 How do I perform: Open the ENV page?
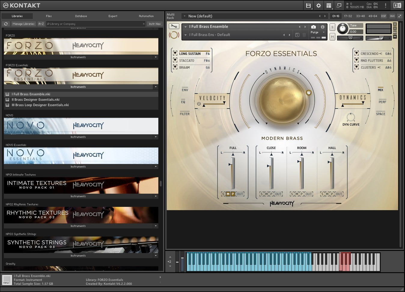coord(185,90)
